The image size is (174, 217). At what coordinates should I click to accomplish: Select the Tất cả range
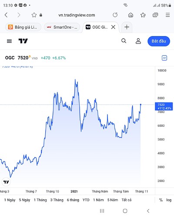[x=127, y=200]
